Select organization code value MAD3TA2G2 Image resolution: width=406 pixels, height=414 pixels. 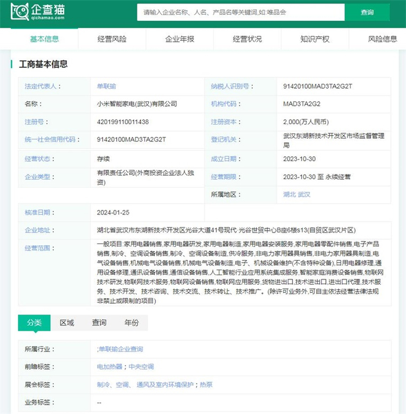302,104
